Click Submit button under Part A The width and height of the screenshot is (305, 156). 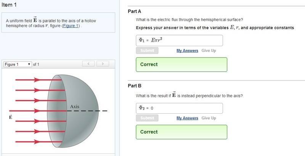tap(147, 51)
